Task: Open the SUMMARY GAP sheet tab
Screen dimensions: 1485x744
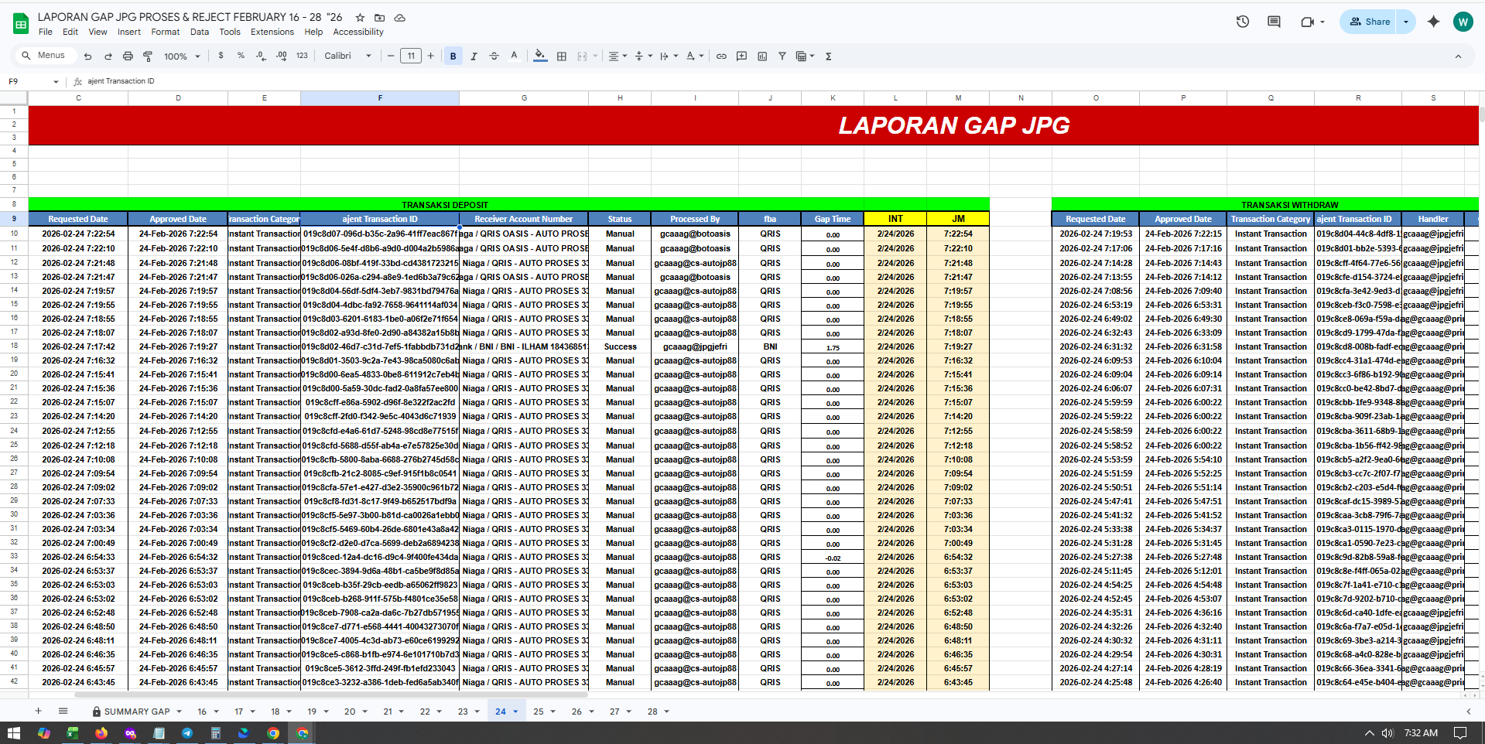Action: (136, 712)
